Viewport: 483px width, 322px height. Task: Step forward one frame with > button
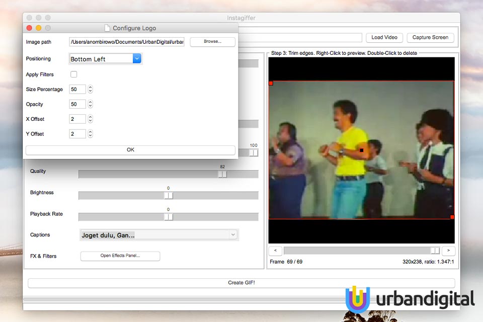tap(448, 251)
